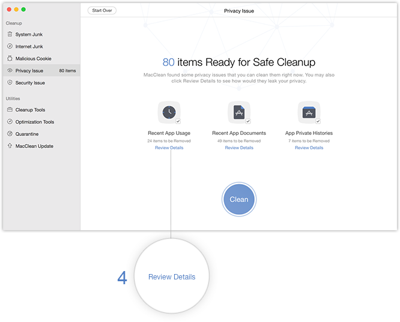Click the MacClean Update download icon
Image resolution: width=400 pixels, height=322 pixels.
click(10, 146)
